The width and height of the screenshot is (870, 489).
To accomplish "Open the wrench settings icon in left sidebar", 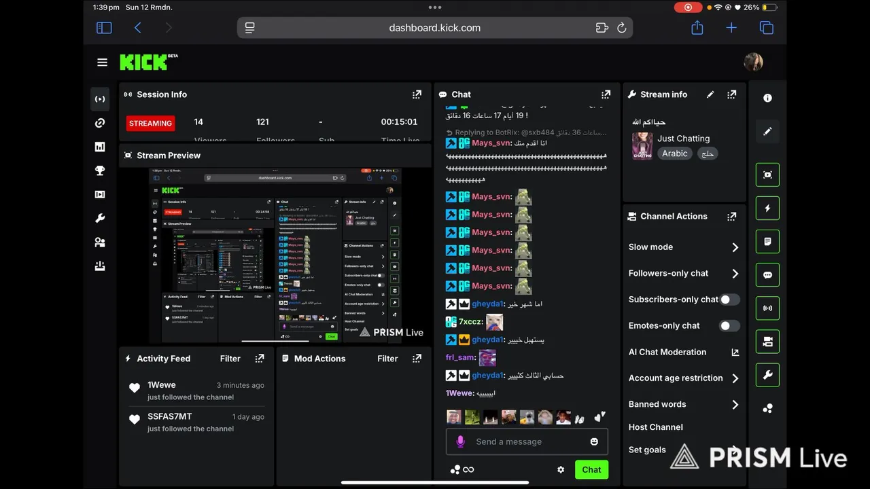I will click(x=100, y=219).
